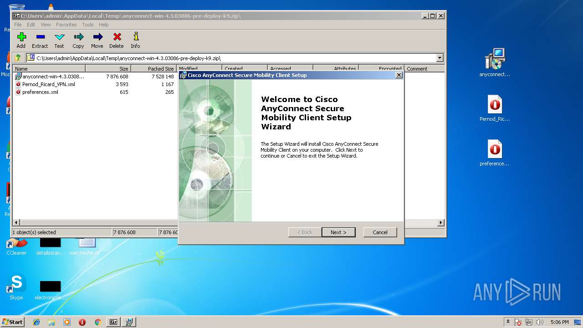
Task: Launch Internet Explorer from taskbar
Action: click(36, 322)
